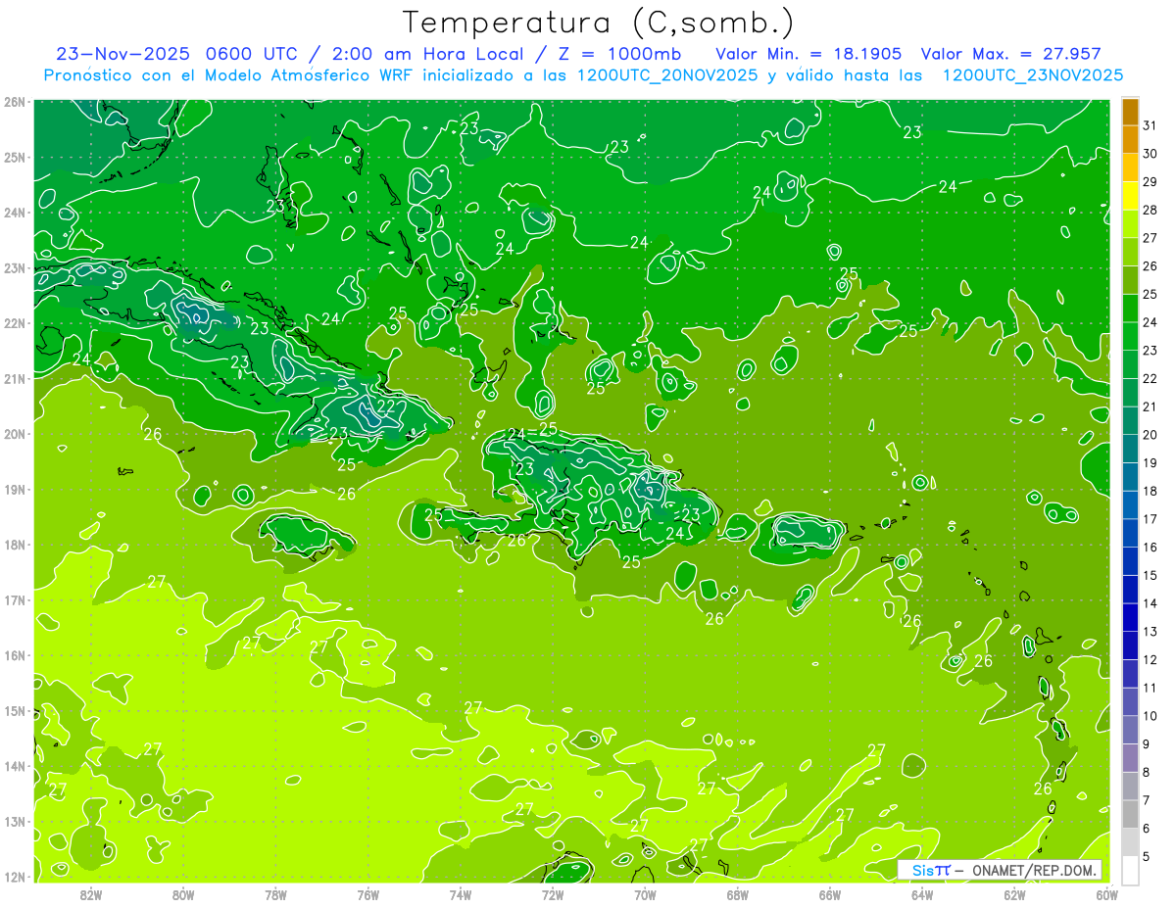The image size is (1176, 908).
Task: Select the longitude axis label "80W"
Action: pos(183,894)
